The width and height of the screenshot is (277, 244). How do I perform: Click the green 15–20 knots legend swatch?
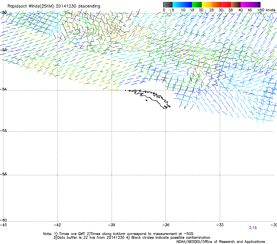click(197, 5)
